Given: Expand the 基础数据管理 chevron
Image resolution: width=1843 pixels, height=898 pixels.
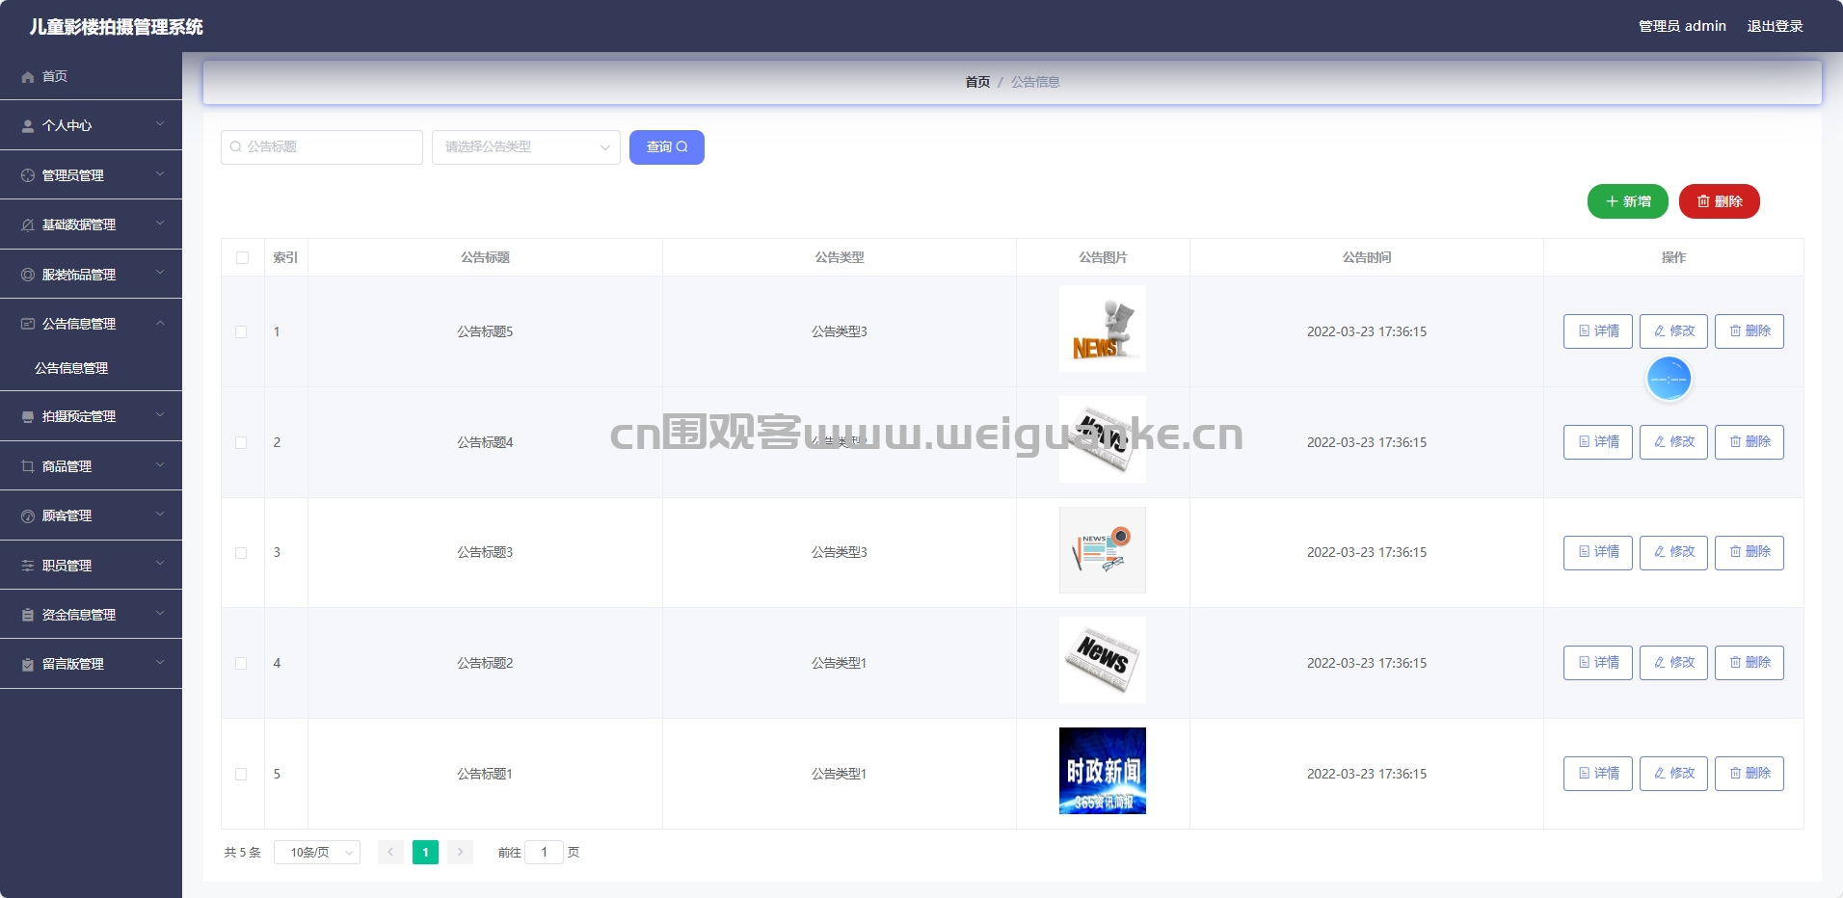Looking at the screenshot, I should (x=160, y=224).
